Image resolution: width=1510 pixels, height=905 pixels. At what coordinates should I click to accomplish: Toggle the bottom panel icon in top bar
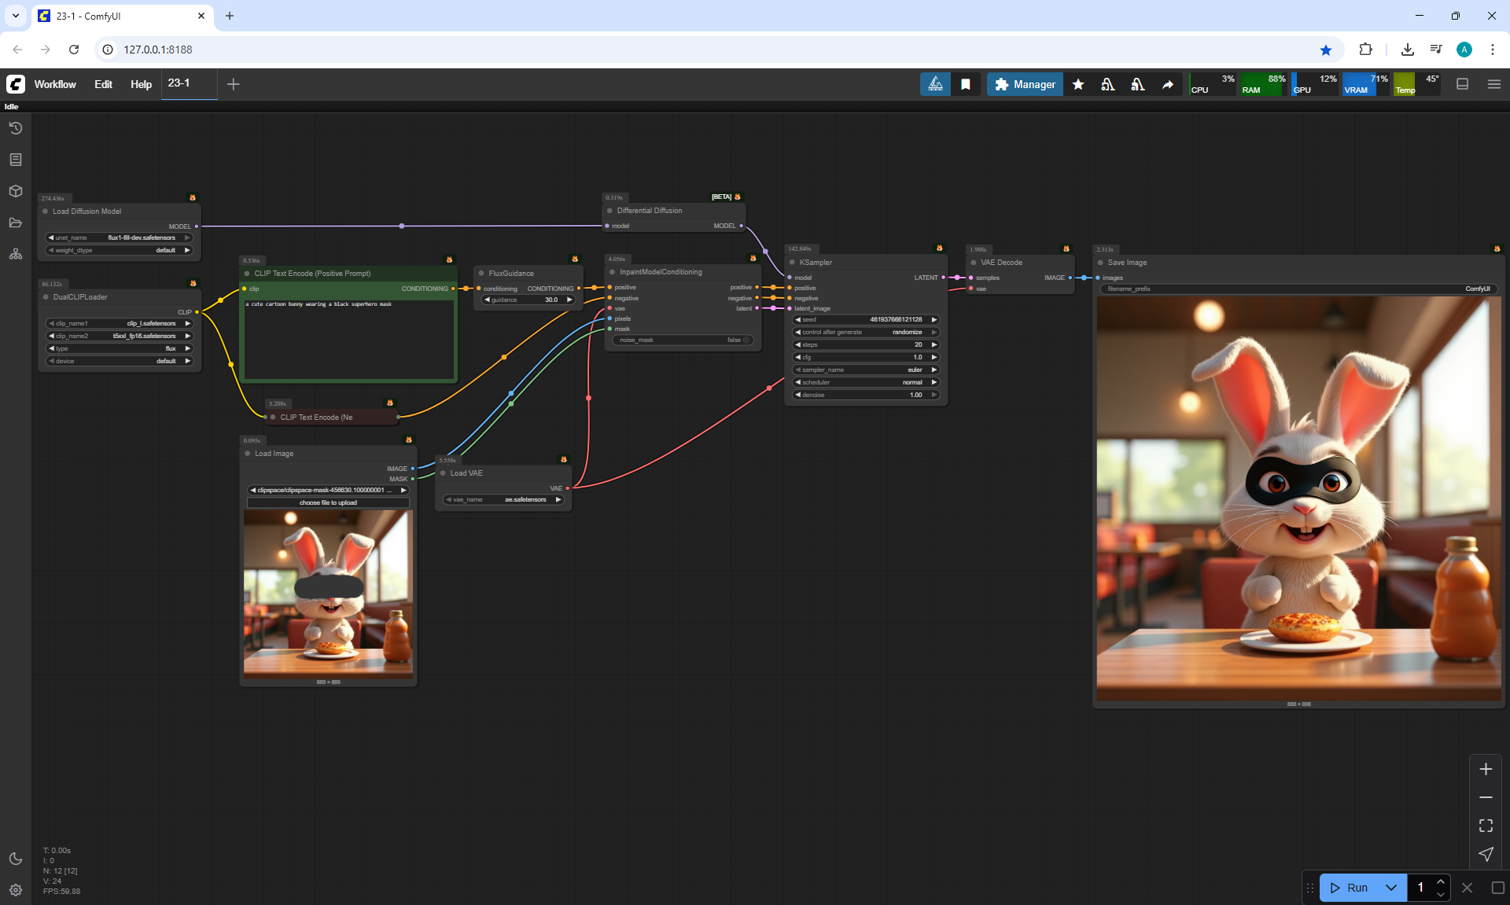(x=1463, y=84)
